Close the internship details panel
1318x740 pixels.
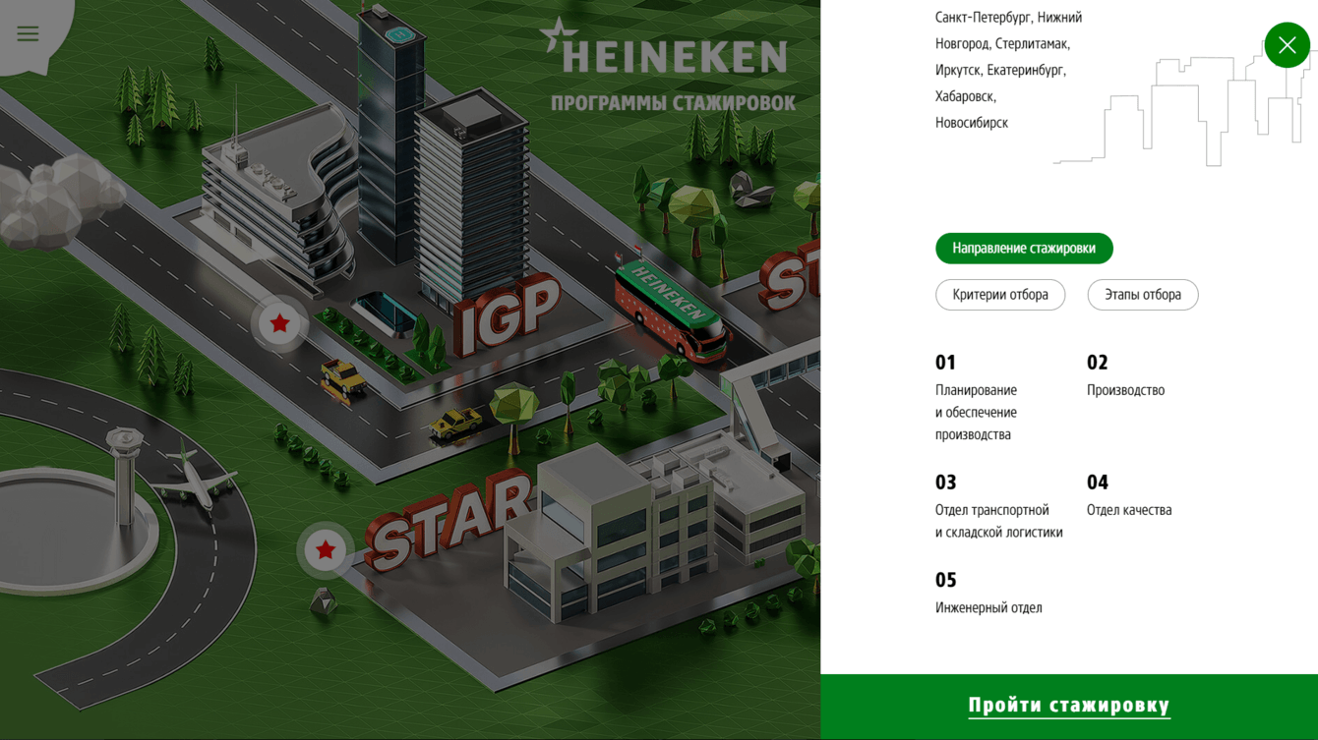click(x=1287, y=45)
